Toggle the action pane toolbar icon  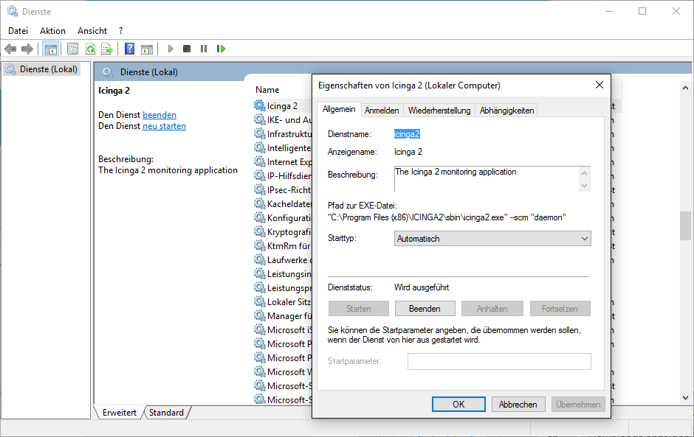[147, 49]
